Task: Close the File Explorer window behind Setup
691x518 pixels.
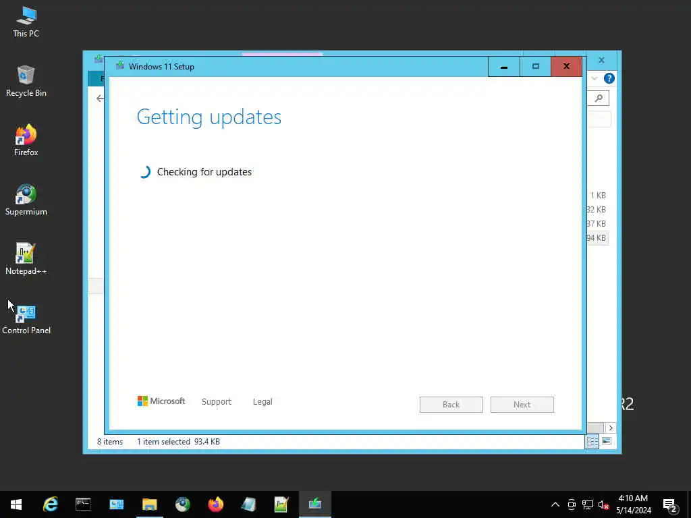Action: tap(601, 60)
